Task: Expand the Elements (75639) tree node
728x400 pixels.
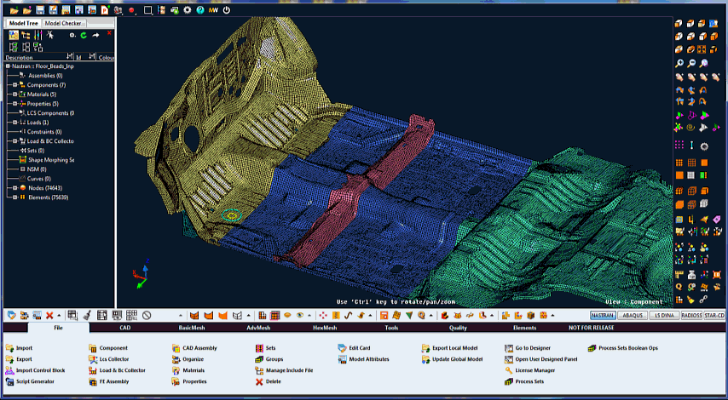Action: 13,197
